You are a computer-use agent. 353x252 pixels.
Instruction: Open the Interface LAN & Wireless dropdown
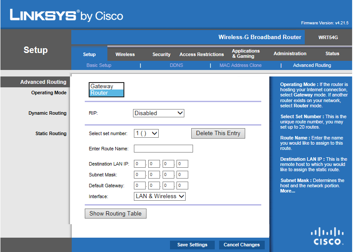(160, 196)
